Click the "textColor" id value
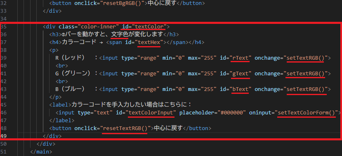 (149, 26)
